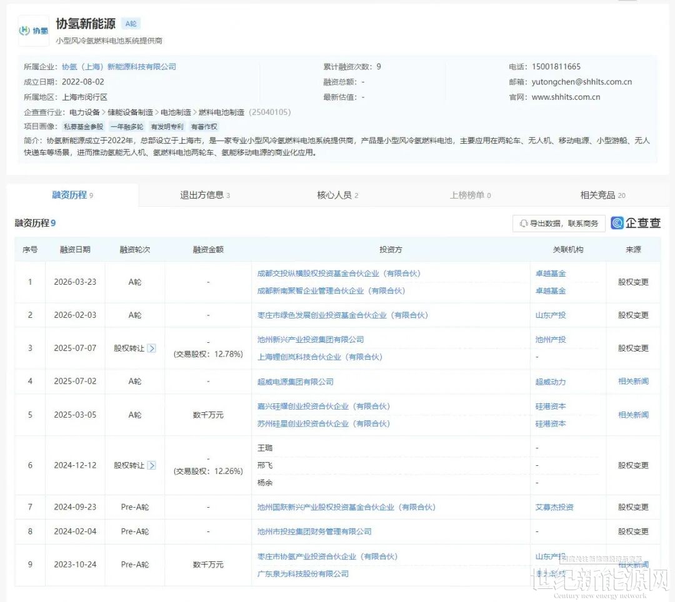Select the 融资历程 tab
This screenshot has height=602, width=675.
[72, 195]
